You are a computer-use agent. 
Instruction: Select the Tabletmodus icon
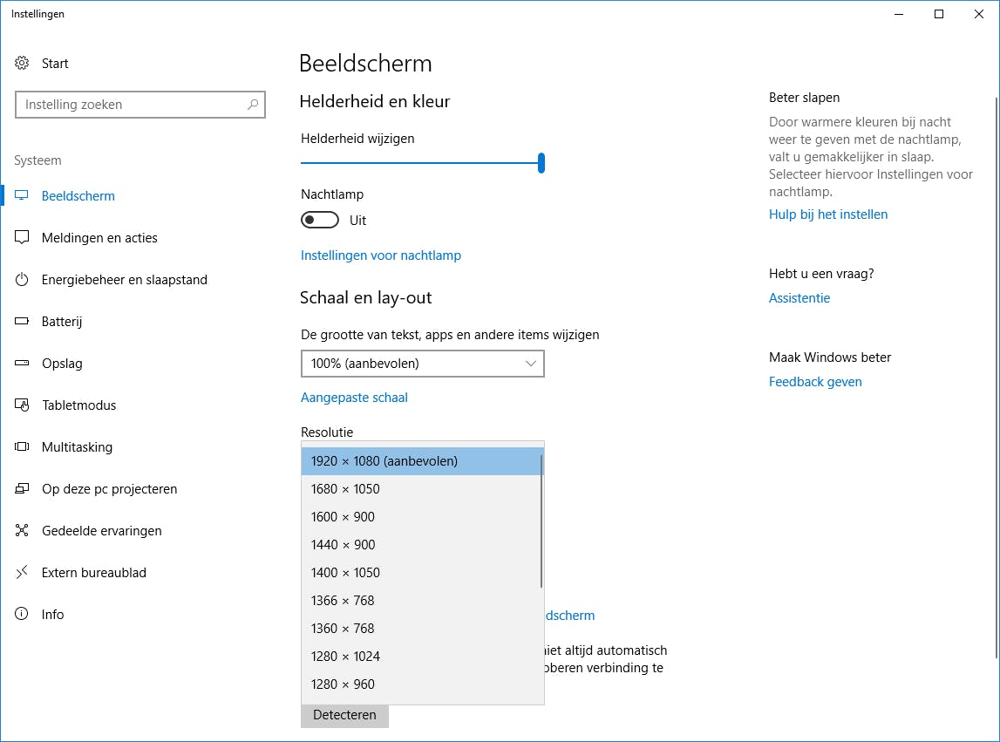coord(23,405)
